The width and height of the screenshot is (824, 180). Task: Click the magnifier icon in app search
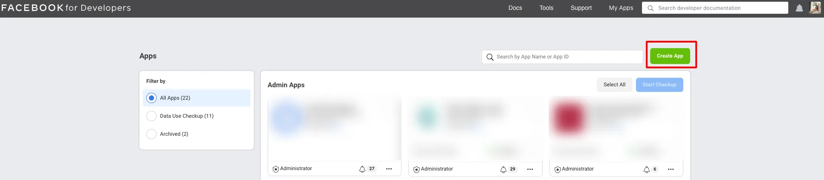[490, 57]
